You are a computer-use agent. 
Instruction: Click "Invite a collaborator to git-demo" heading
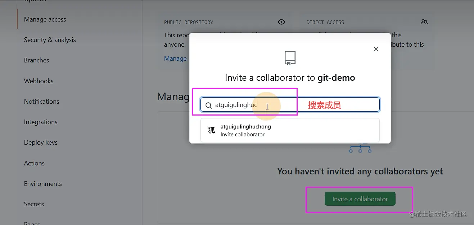290,78
